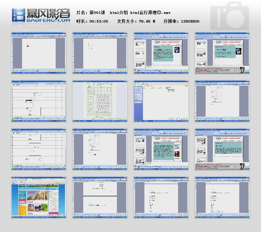Pick the table-layout frame at 00:15:36
Viewport: 261px width, 232px height.
[x=39, y=101]
